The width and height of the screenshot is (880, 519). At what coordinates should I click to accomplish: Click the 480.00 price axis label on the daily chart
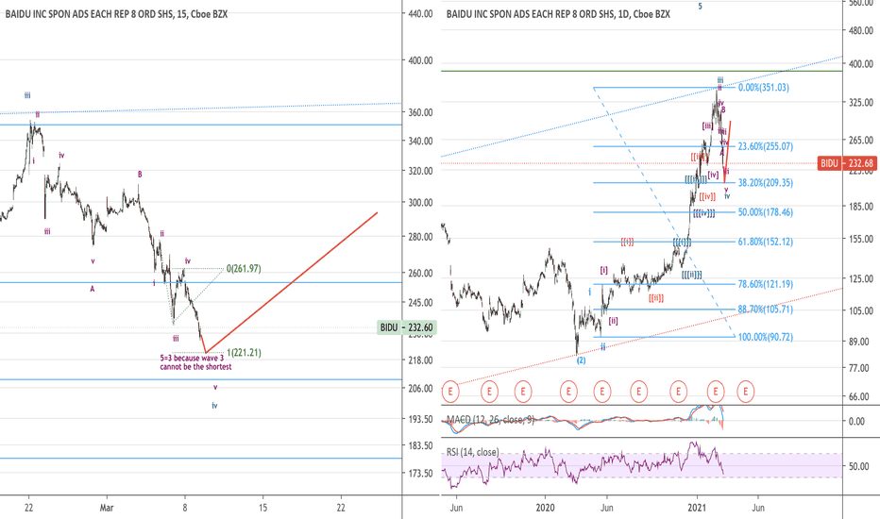point(861,31)
